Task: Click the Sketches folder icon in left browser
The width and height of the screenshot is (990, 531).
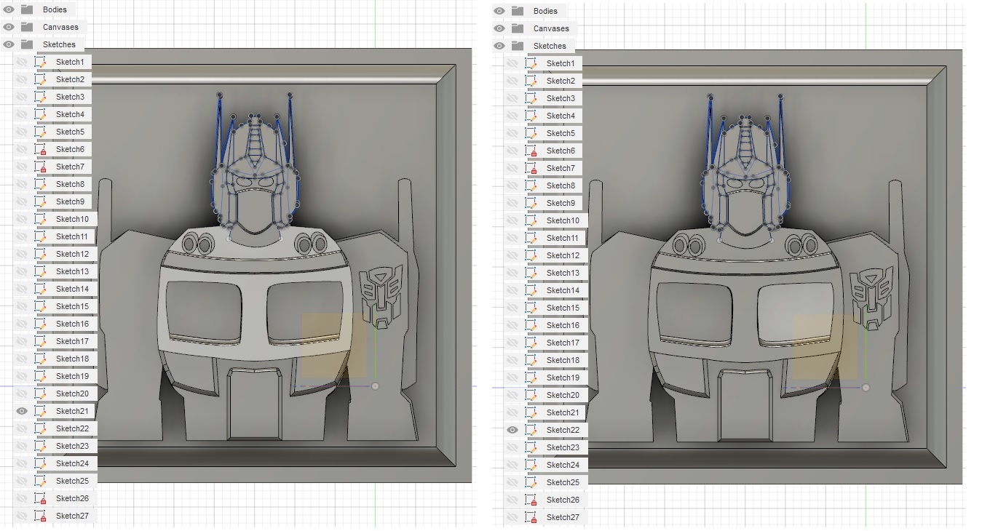Action: (x=28, y=44)
